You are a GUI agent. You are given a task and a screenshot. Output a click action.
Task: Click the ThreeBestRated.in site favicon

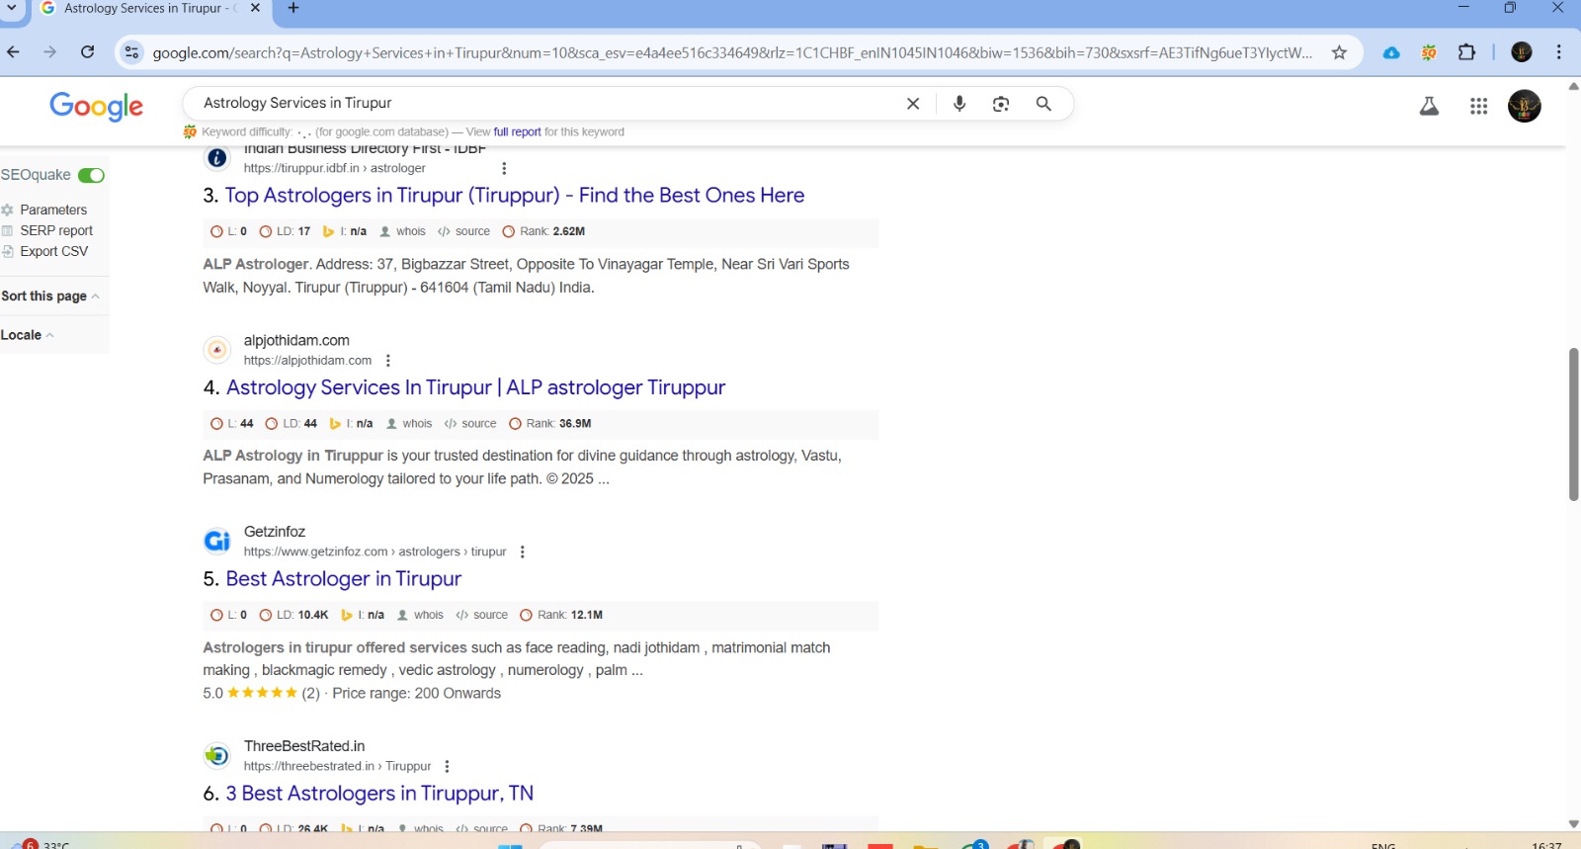coord(217,755)
